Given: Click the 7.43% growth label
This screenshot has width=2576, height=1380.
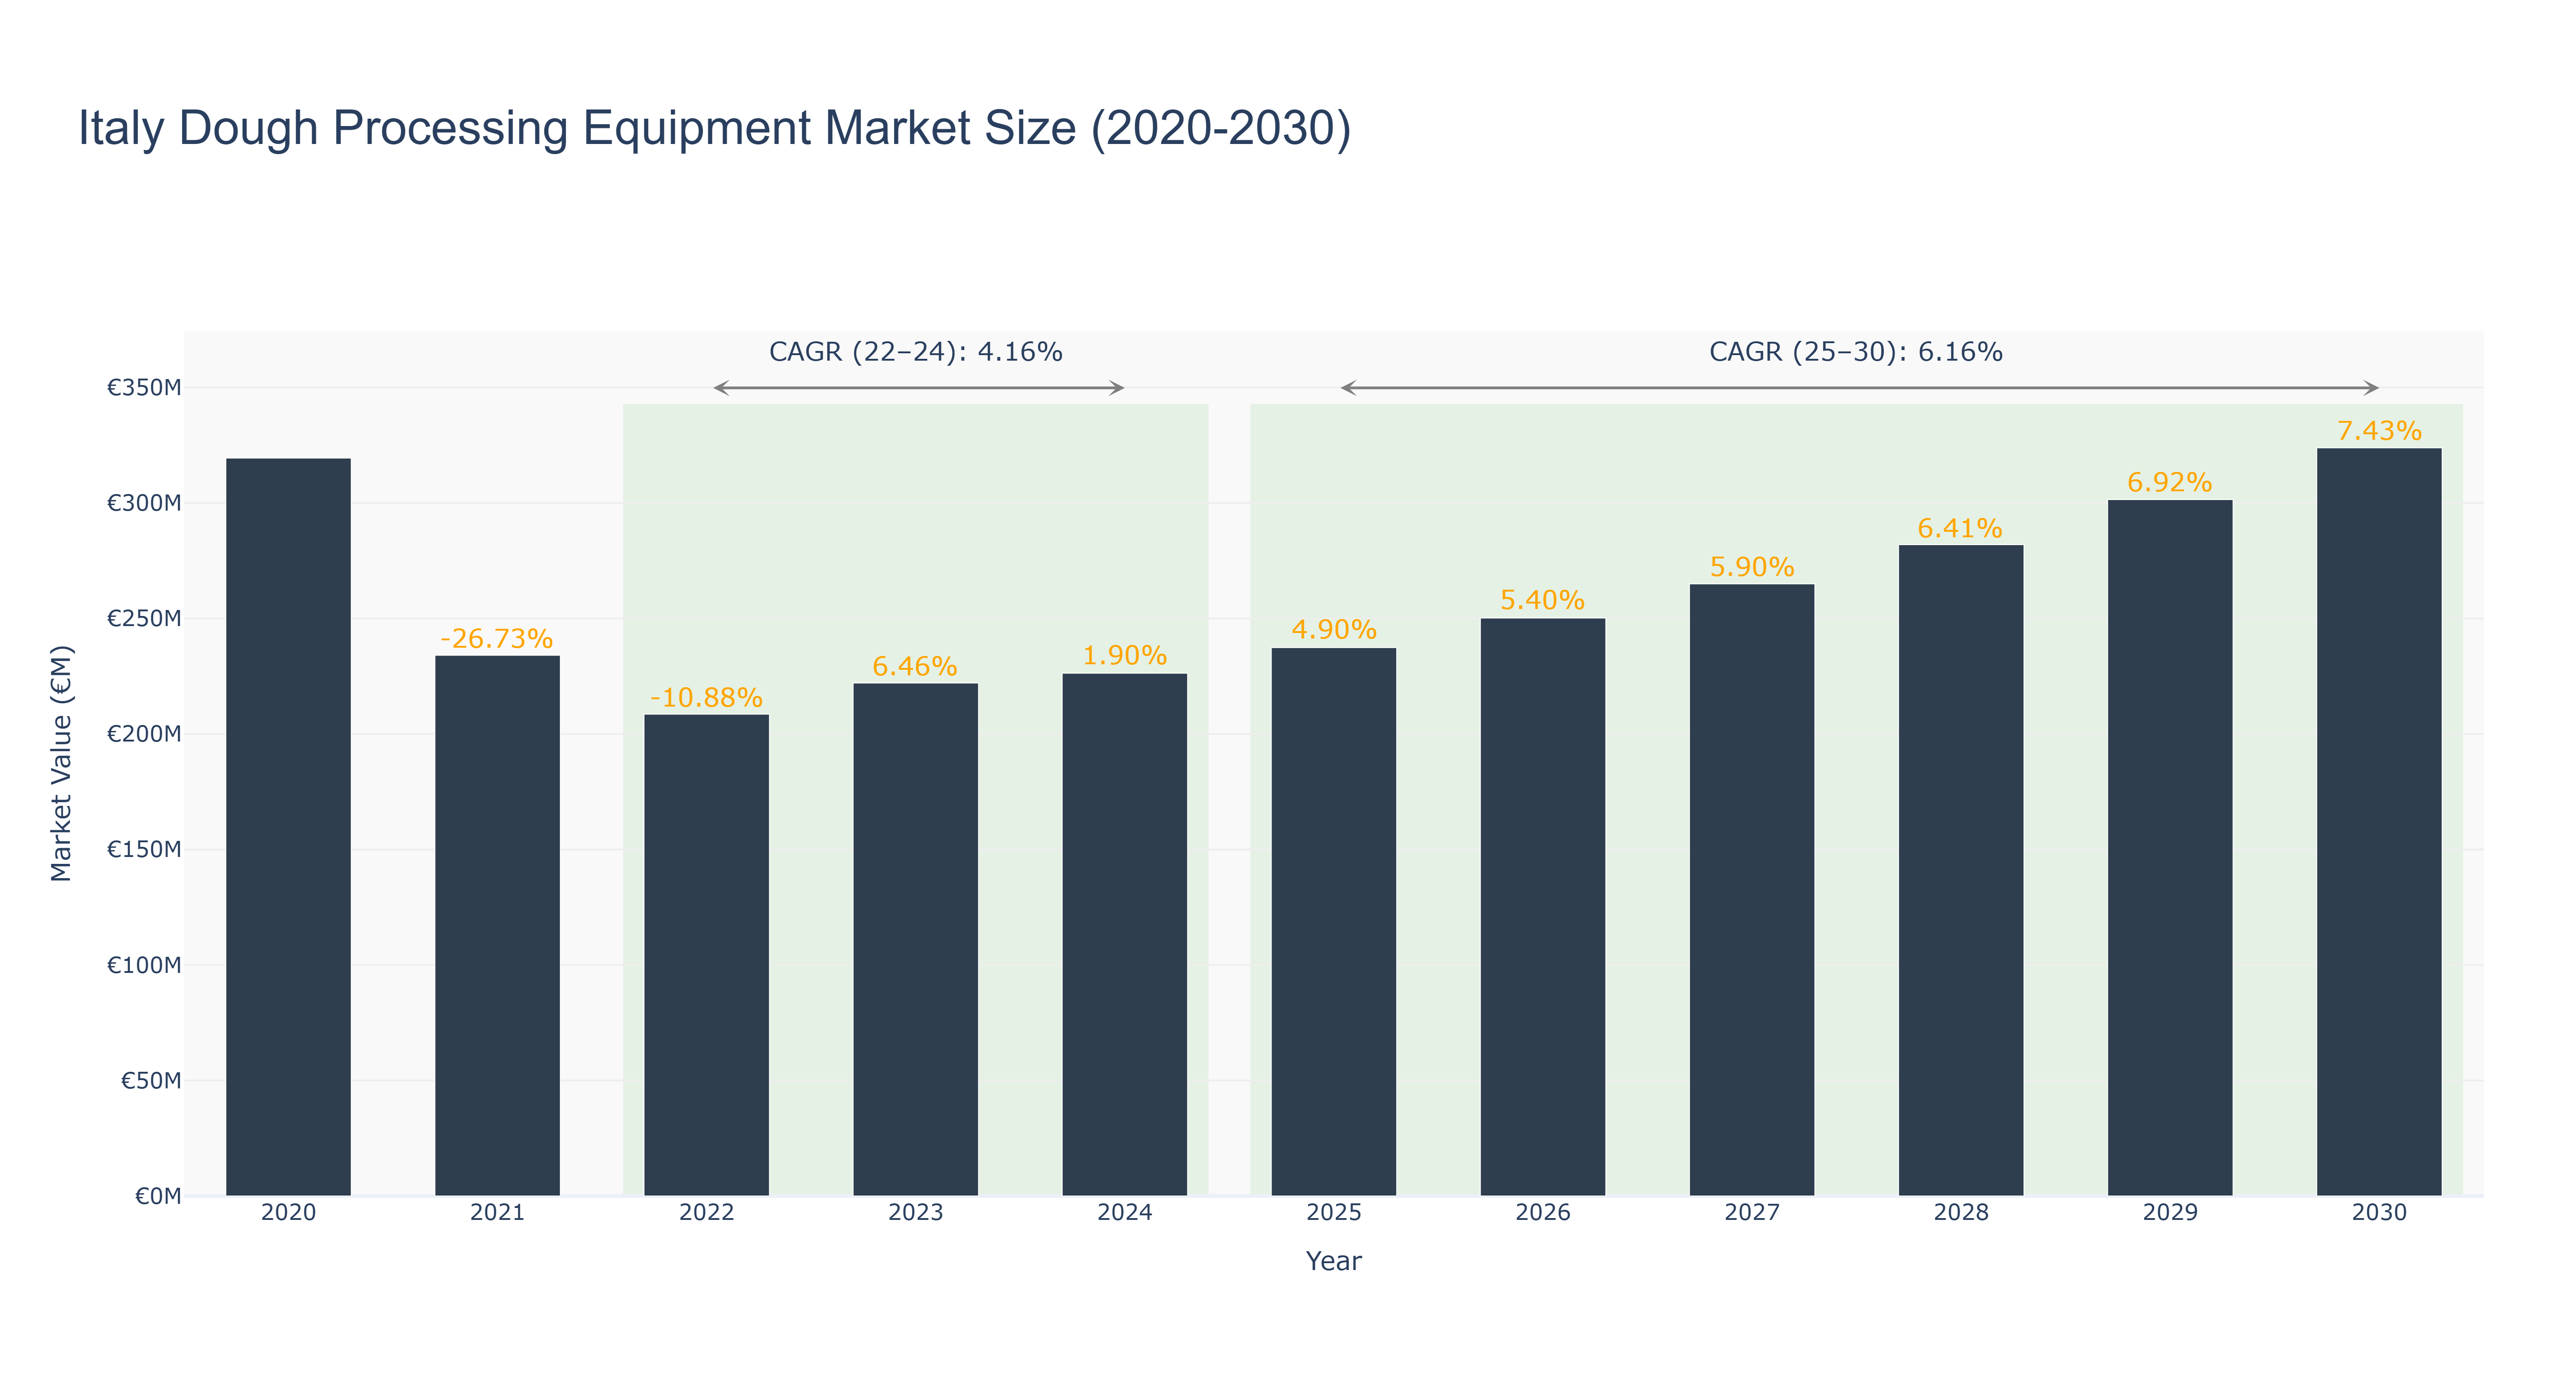Looking at the screenshot, I should coord(2378,431).
